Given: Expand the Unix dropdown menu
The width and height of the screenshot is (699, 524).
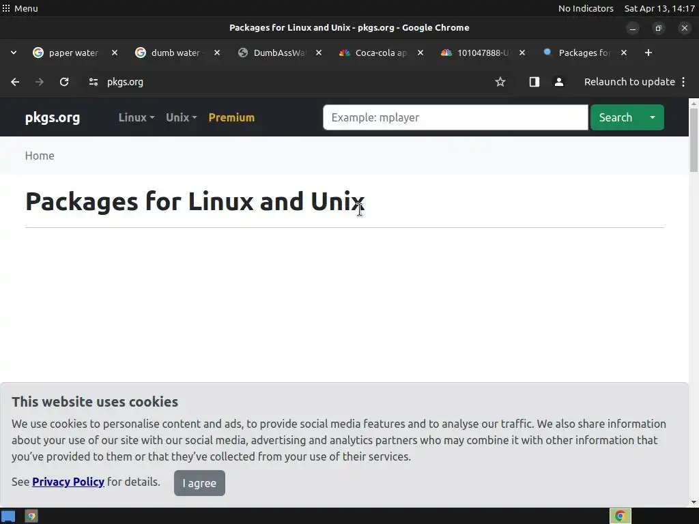Looking at the screenshot, I should pyautogui.click(x=181, y=117).
